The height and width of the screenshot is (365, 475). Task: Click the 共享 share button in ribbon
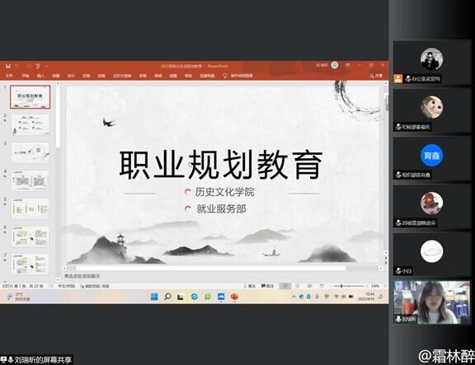tap(376, 76)
